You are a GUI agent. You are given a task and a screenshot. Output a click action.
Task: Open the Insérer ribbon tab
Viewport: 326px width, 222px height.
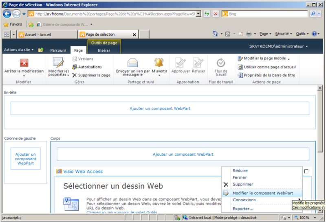[x=104, y=50]
